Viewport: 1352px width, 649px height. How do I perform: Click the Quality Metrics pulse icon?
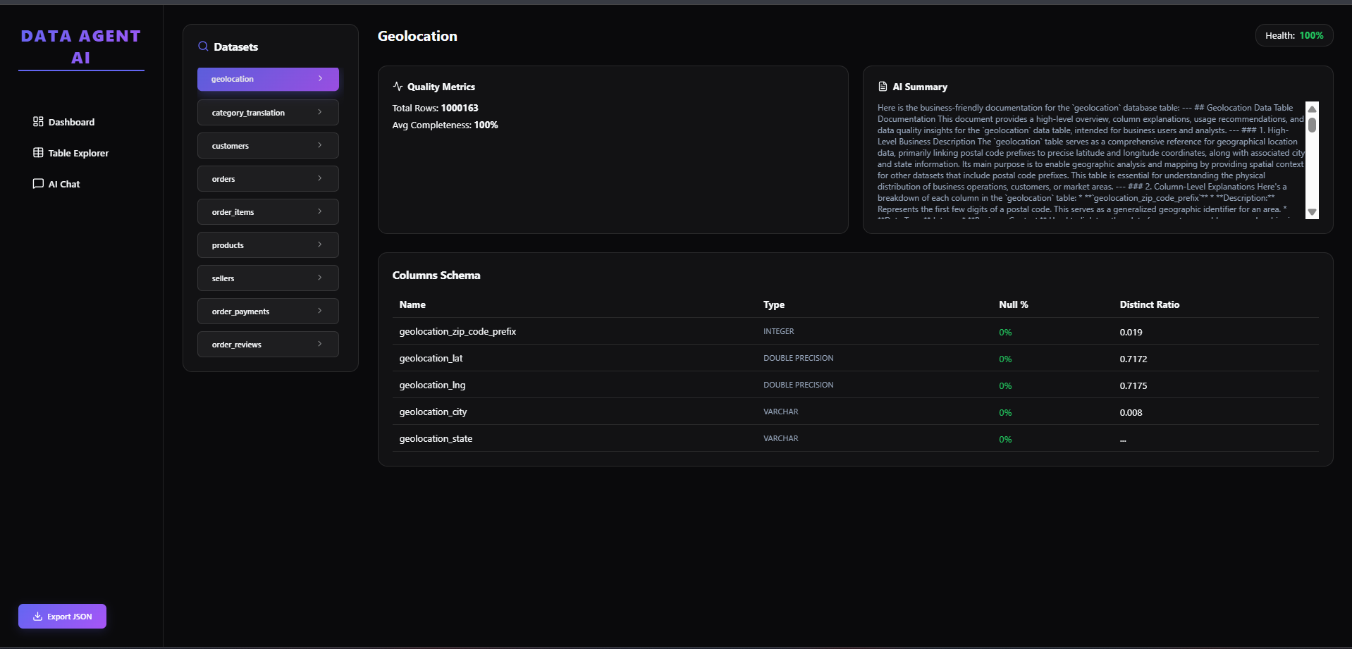coord(398,87)
